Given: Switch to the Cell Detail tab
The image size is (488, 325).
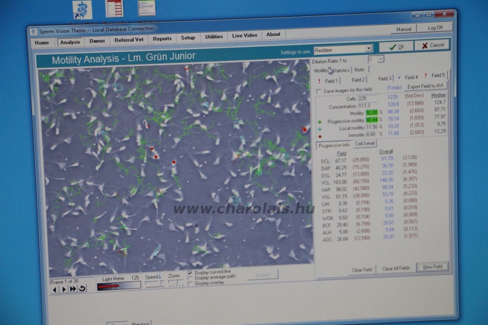Looking at the screenshot, I should [365, 143].
